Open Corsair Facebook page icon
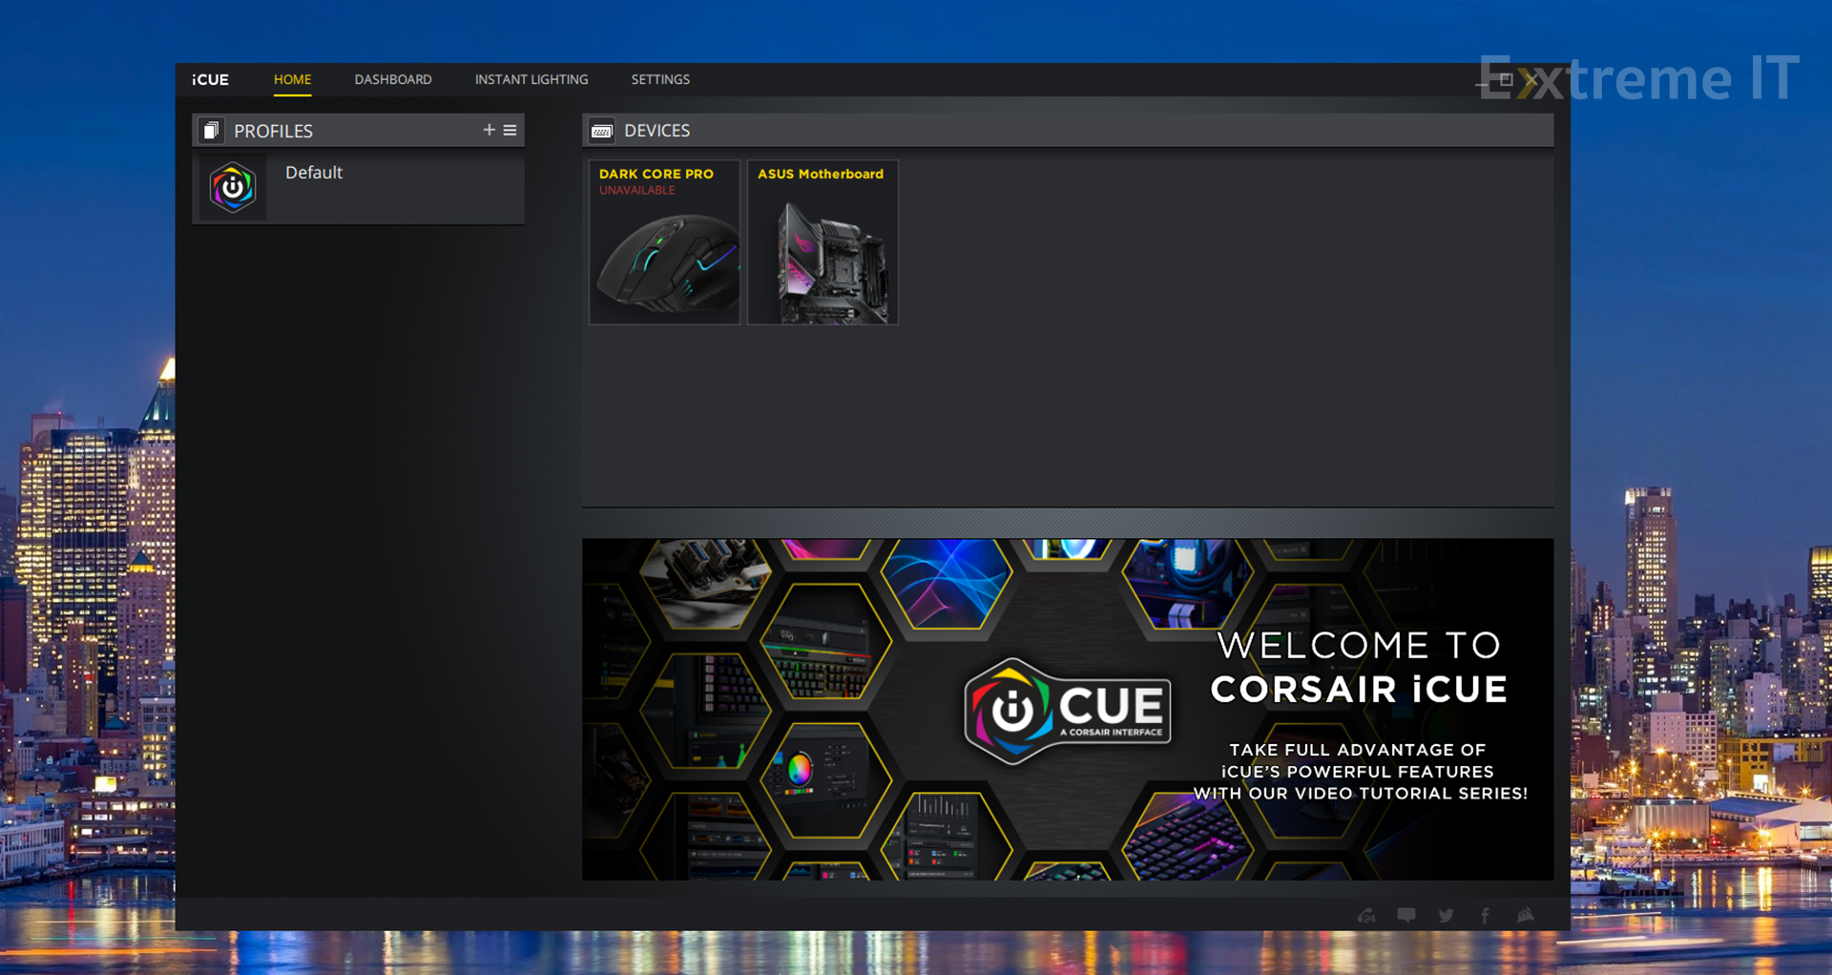Viewport: 1832px width, 975px height. (x=1486, y=915)
